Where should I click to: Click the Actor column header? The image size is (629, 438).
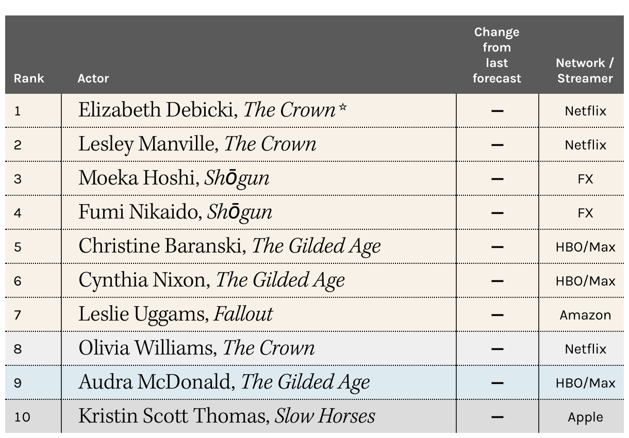93,78
